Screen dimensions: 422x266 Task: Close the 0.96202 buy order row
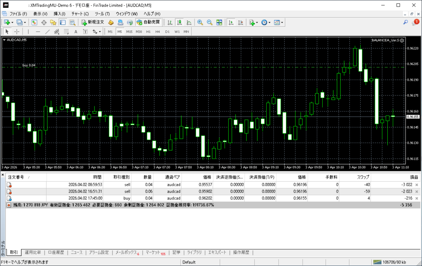click(x=416, y=198)
